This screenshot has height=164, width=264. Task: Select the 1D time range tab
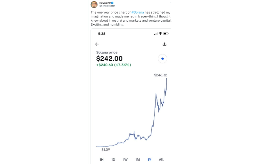tap(113, 159)
